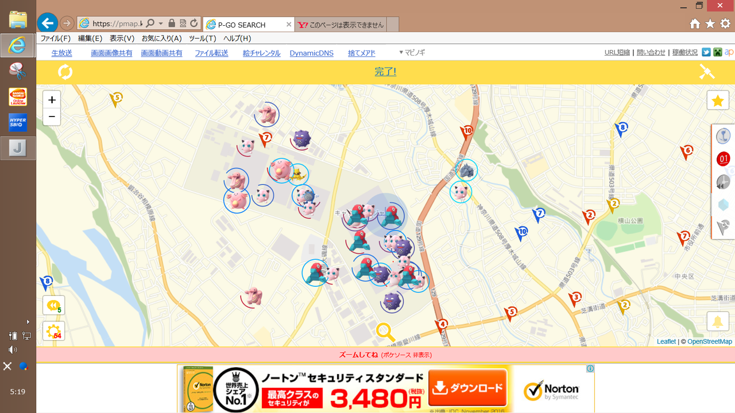Image resolution: width=735 pixels, height=413 pixels.
Task: Click the 問い合わせ link
Action: tap(651, 52)
